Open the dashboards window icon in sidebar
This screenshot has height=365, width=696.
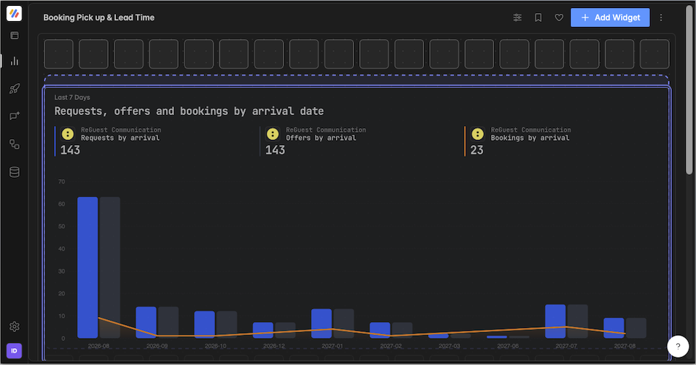[x=14, y=36]
